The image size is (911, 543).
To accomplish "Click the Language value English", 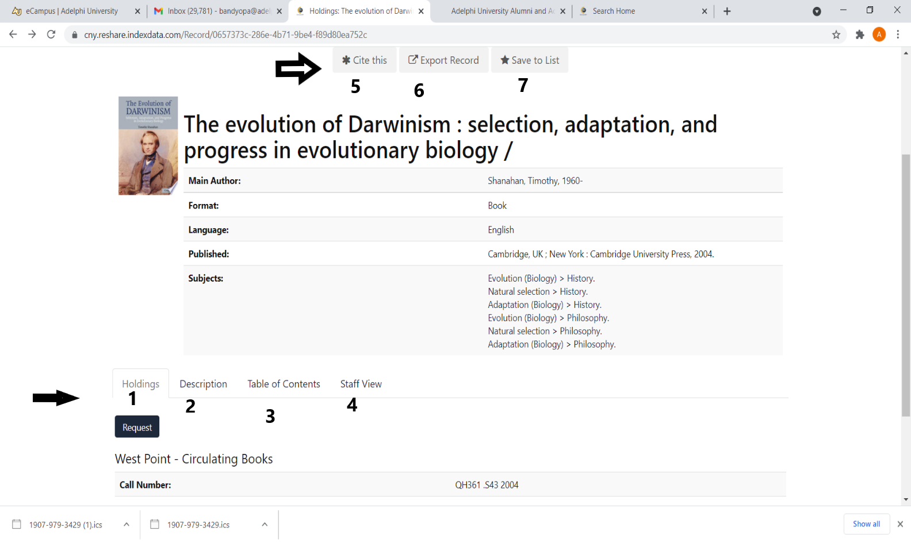I will [x=501, y=230].
